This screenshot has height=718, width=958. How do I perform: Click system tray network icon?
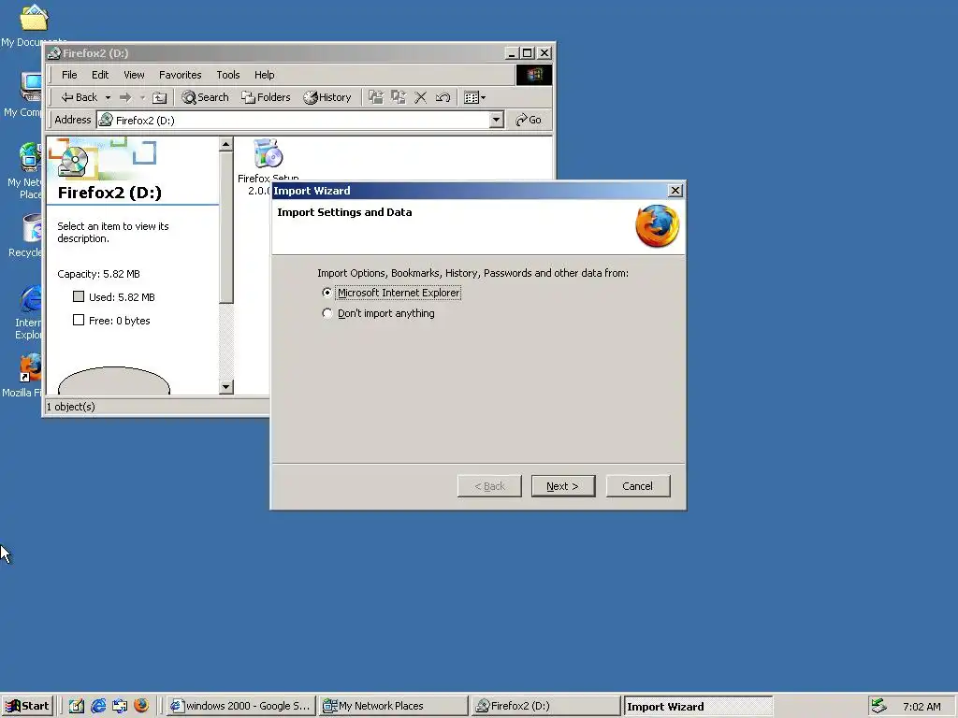[878, 706]
